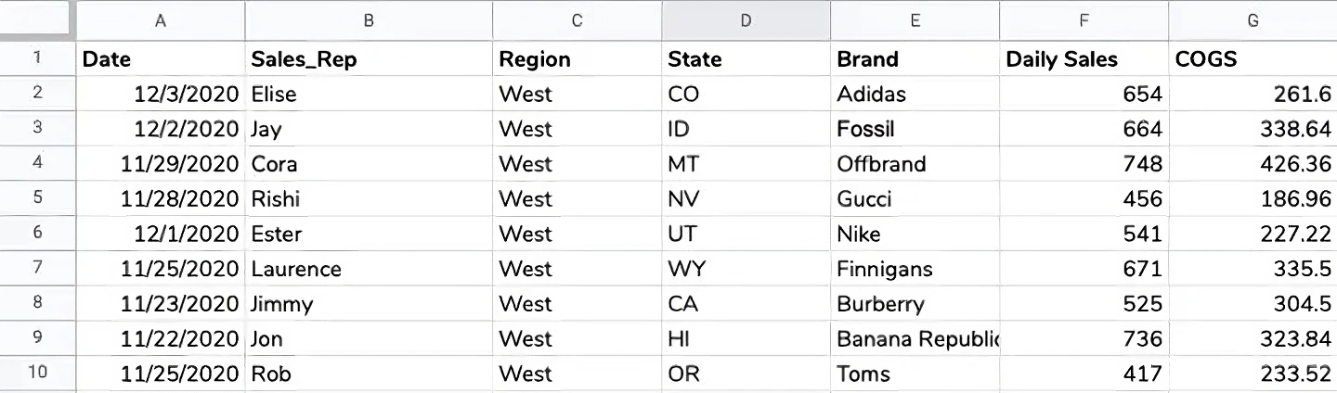Screen dimensions: 1337x393
Task: Select date cell 12/1/2020
Action: point(161,234)
